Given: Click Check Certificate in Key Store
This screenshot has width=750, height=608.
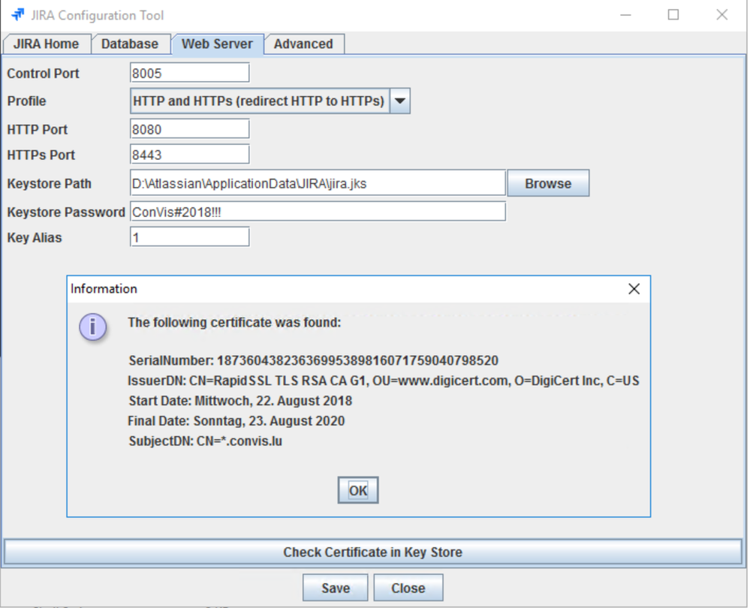Looking at the screenshot, I should (372, 552).
